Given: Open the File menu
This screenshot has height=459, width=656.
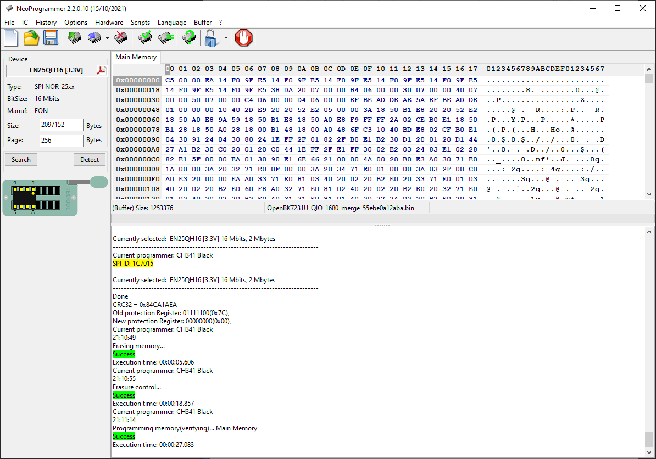Looking at the screenshot, I should click(9, 22).
